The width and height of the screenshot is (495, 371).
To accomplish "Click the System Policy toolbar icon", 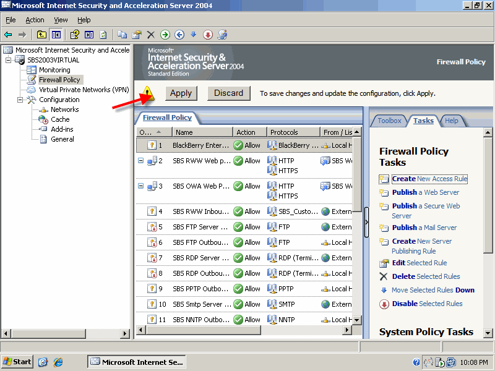I will 222,35.
